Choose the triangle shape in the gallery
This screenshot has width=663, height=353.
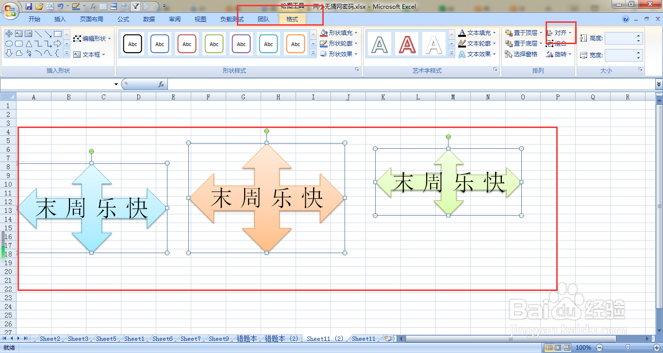point(29,44)
